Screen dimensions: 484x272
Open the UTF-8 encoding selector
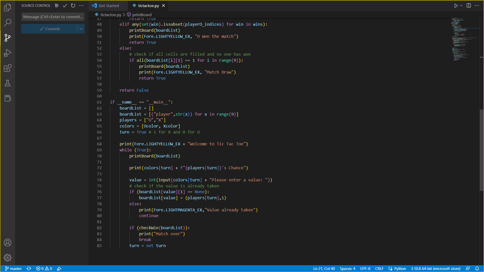(365, 268)
